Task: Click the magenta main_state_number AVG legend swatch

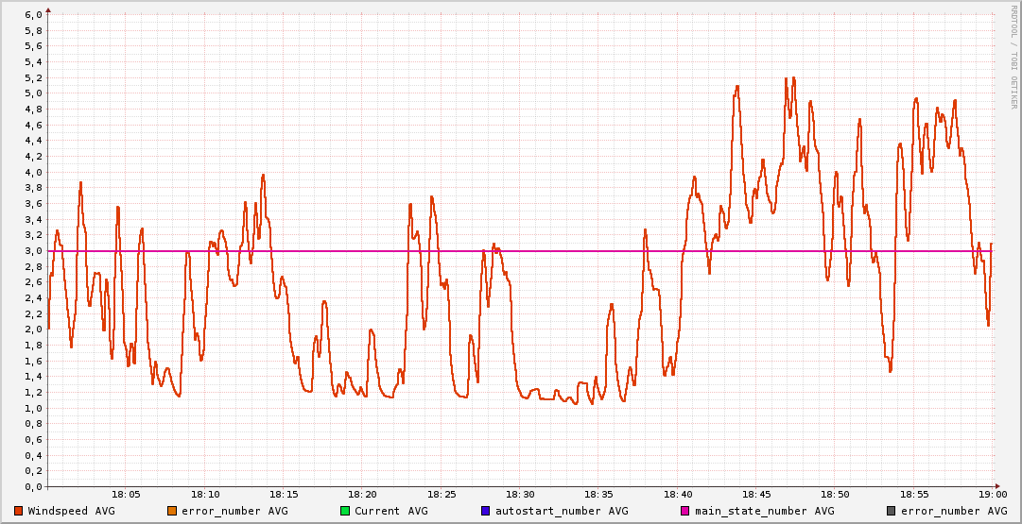Action: pyautogui.click(x=685, y=511)
